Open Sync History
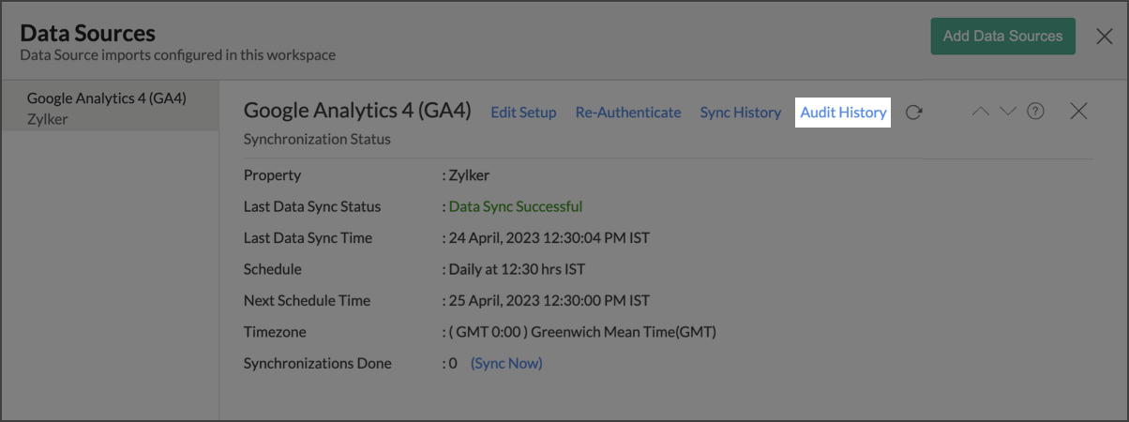 [x=740, y=113]
